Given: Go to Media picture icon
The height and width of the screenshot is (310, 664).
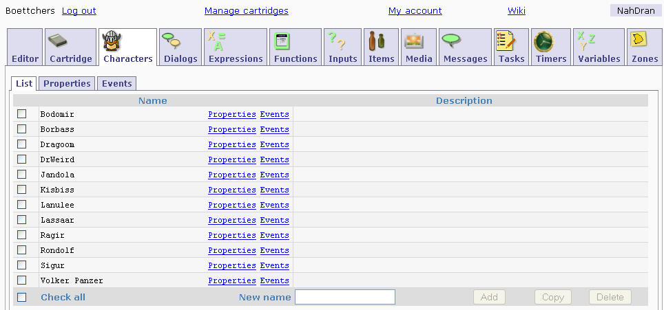Looking at the screenshot, I should coord(413,41).
